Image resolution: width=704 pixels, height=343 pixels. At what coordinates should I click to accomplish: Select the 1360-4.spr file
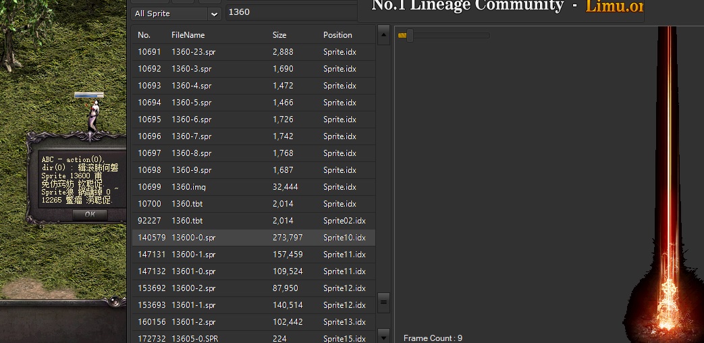pos(254,86)
